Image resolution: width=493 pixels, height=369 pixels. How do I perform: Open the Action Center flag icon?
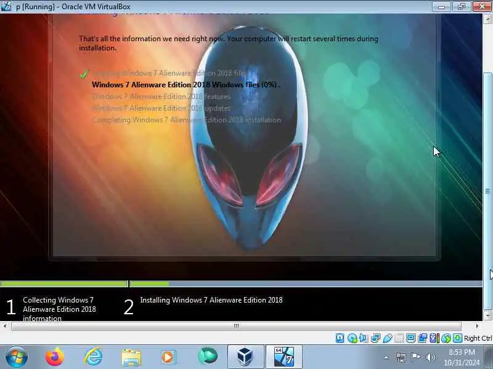coord(415,357)
